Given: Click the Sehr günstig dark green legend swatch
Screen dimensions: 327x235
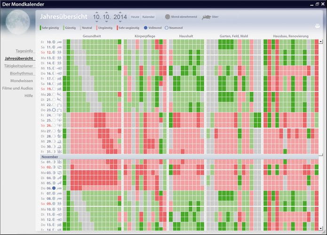Looking at the screenshot, I should pyautogui.click(x=41, y=28).
